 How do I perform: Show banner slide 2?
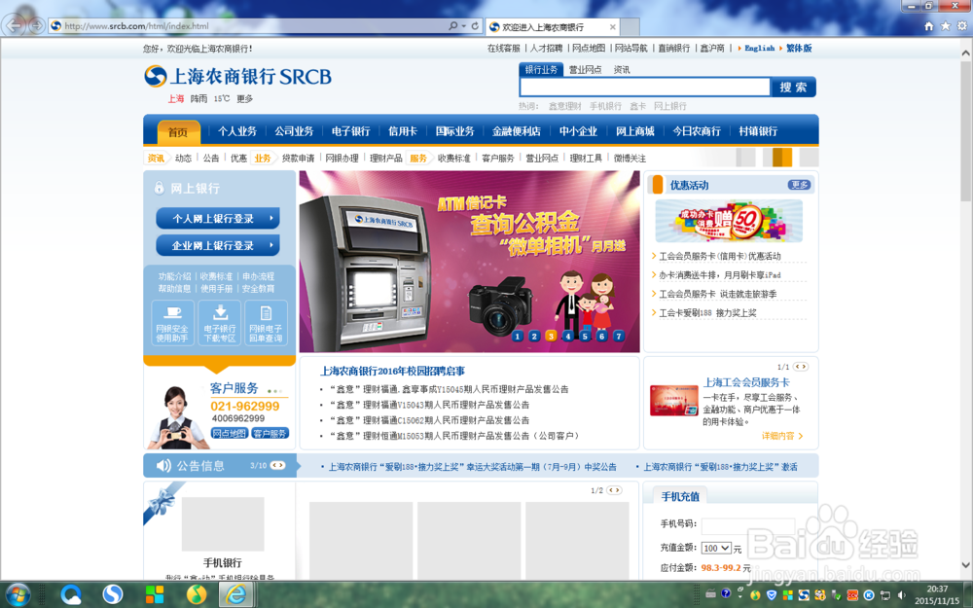(x=534, y=336)
